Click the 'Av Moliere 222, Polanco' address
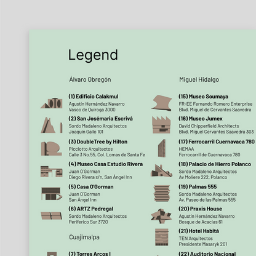 point(203,177)
